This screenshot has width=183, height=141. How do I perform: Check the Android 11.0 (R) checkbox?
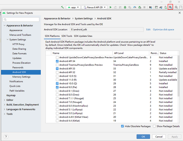point(57,80)
